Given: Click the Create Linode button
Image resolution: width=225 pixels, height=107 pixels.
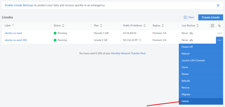Looking at the screenshot, I should pos(211,17).
